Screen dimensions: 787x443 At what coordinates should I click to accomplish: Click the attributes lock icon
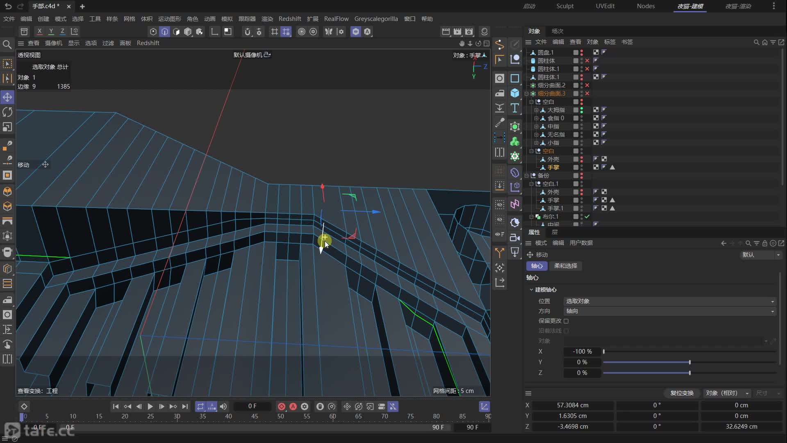764,243
